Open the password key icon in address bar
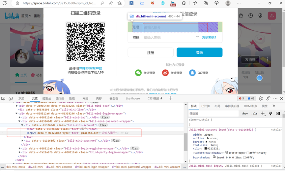 pos(102,3)
